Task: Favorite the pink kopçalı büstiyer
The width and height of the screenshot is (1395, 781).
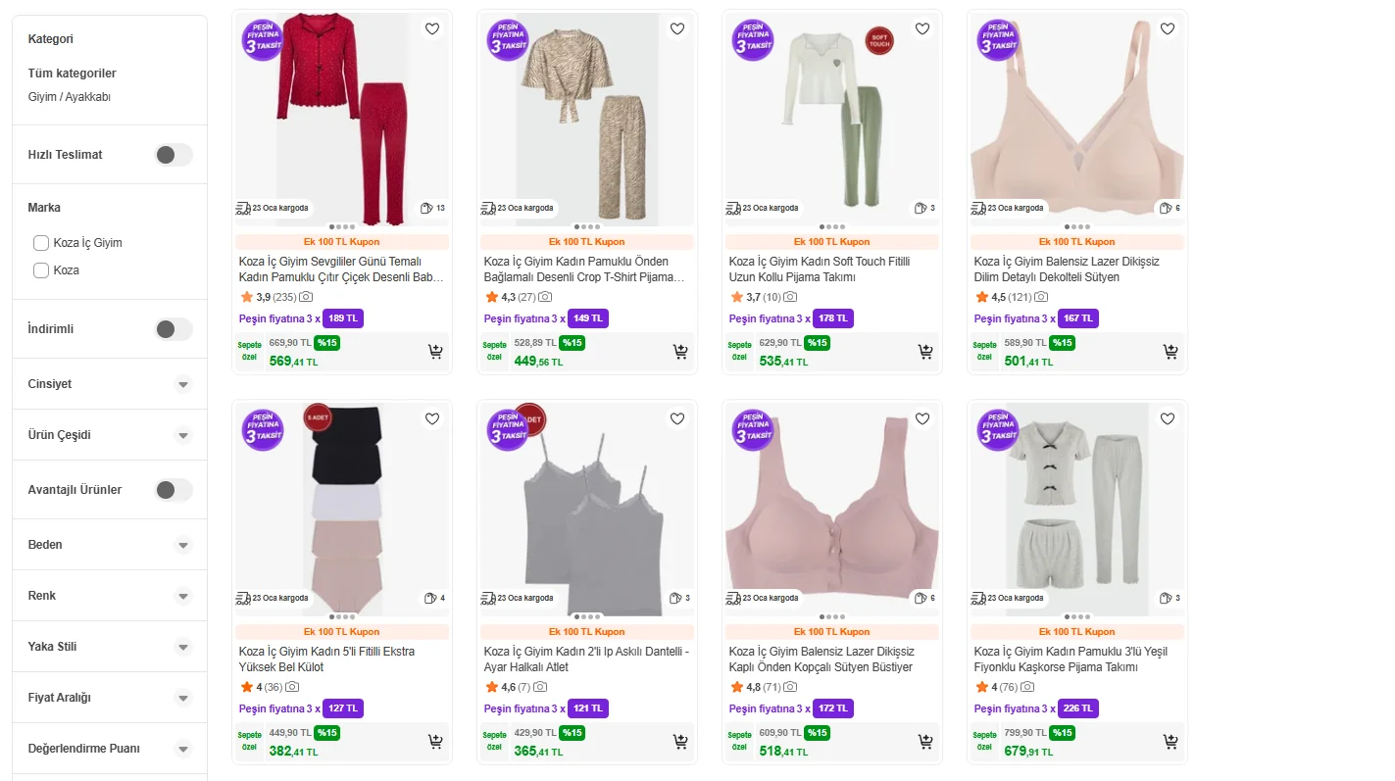Action: (x=922, y=419)
